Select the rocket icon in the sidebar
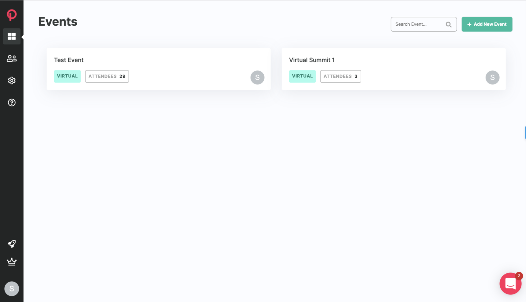Screen dimensions: 526x302 tap(12, 244)
